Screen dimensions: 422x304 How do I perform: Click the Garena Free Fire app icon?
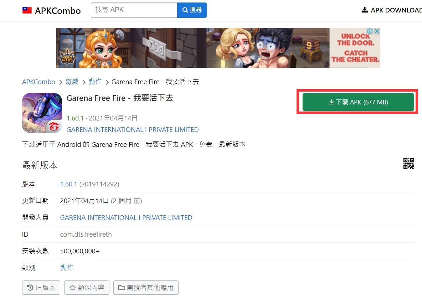pyautogui.click(x=42, y=113)
